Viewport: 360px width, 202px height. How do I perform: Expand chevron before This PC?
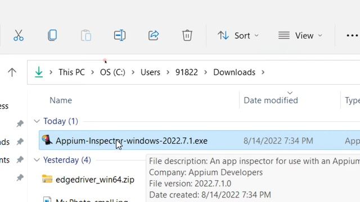point(51,72)
